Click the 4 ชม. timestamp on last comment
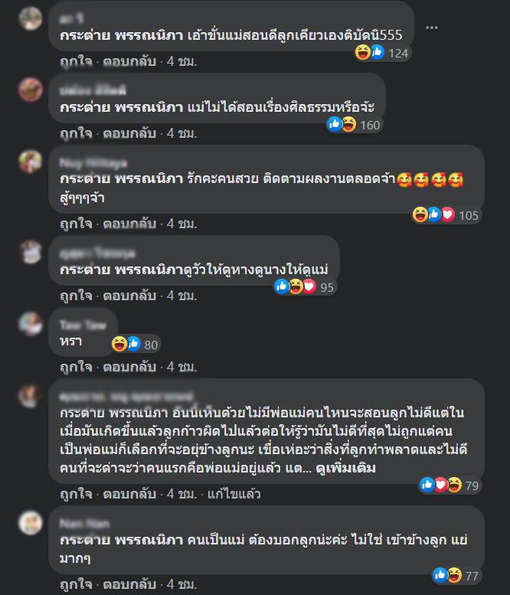 coord(181,584)
